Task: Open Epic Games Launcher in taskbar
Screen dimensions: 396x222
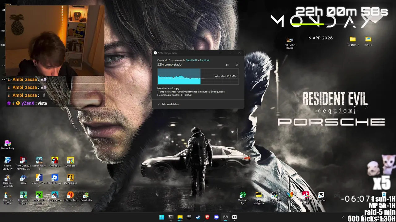Action: point(189,217)
